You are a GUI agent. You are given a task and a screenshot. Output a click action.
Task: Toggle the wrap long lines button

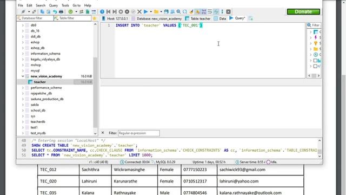pyautogui.click(x=210, y=12)
